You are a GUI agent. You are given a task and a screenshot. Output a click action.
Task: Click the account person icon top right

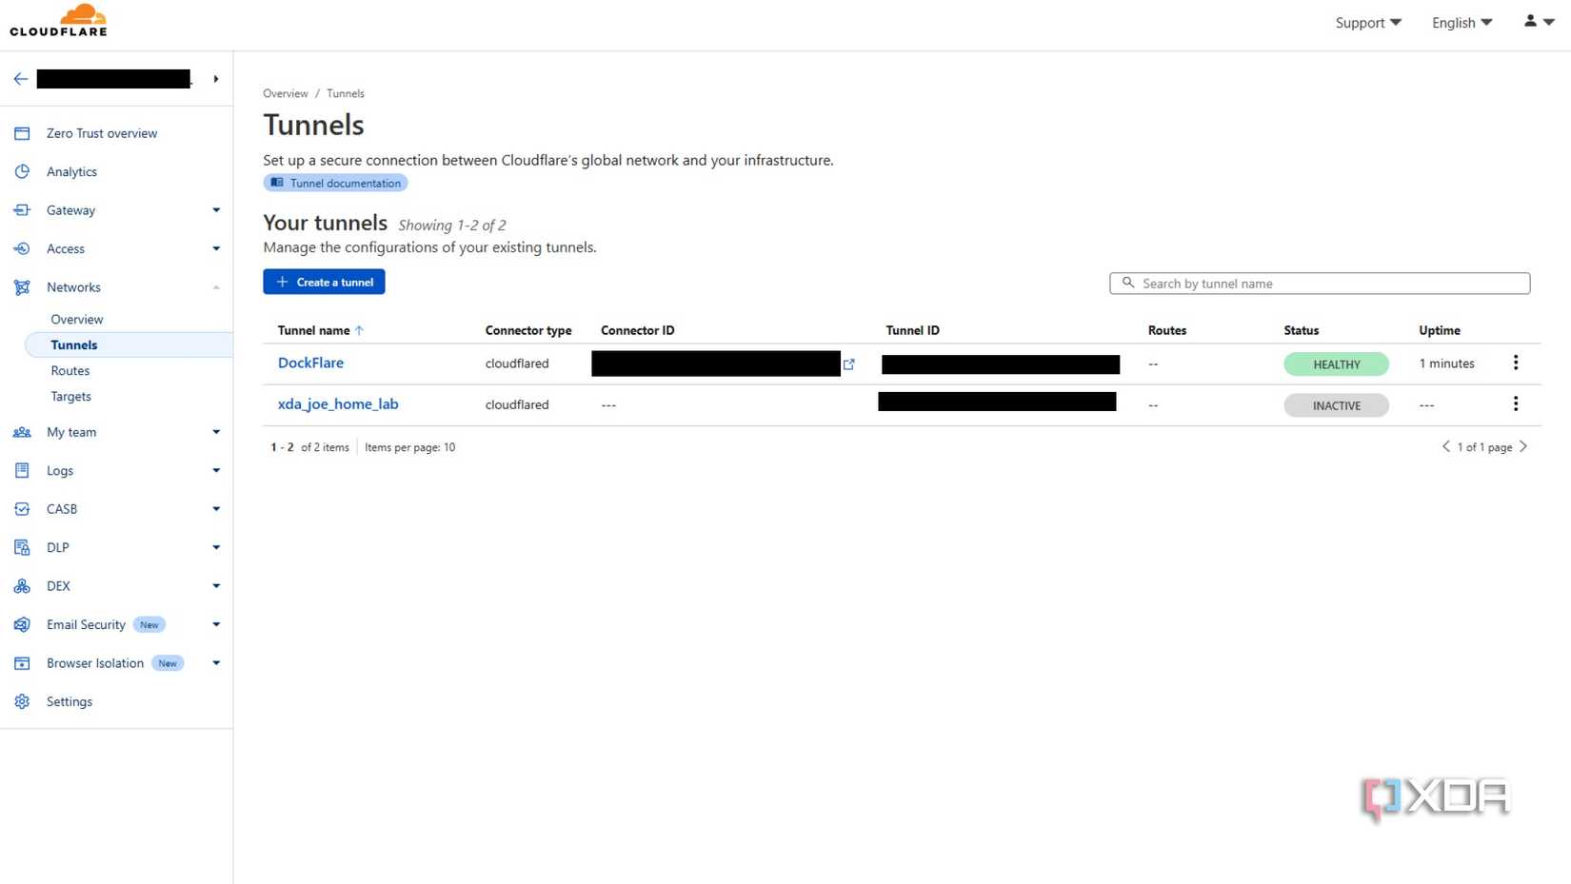(x=1528, y=21)
